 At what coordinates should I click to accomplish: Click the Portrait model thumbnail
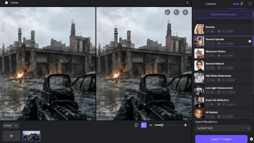(x=199, y=29)
